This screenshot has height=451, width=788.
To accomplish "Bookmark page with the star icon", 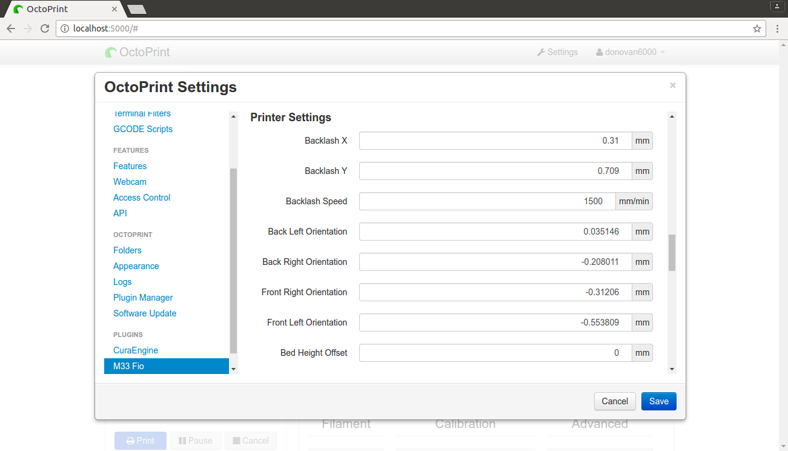I will click(757, 28).
